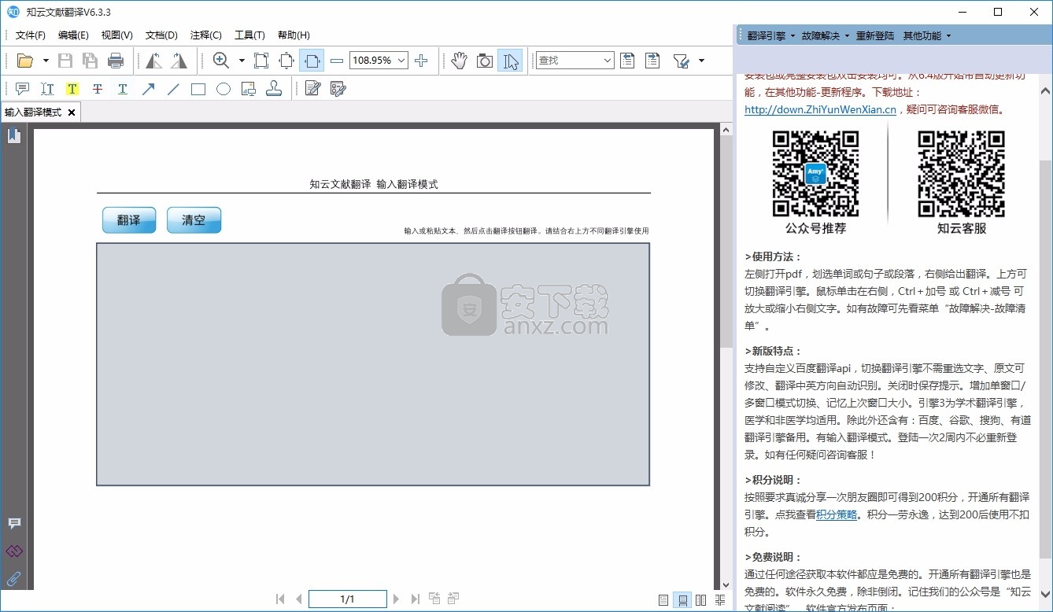Screen dimensions: 1053x612
Task: Open the comments panel sidebar icon
Action: point(13,524)
